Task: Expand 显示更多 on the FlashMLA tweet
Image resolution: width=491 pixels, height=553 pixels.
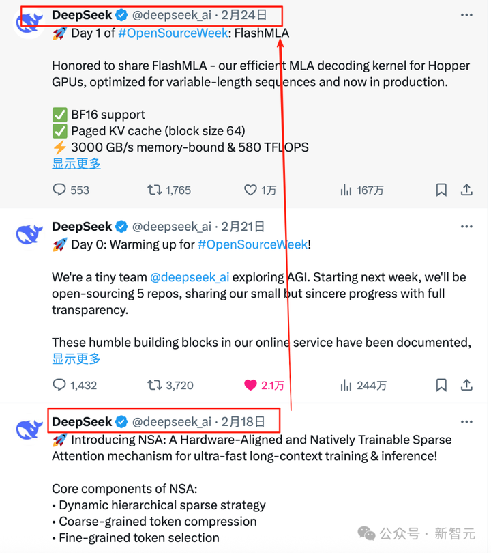Action: pyautogui.click(x=76, y=164)
